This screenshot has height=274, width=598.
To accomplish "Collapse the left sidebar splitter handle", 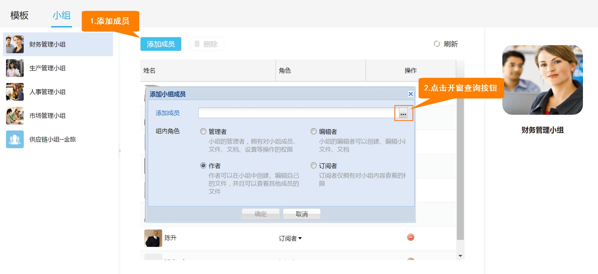I will tap(119, 151).
